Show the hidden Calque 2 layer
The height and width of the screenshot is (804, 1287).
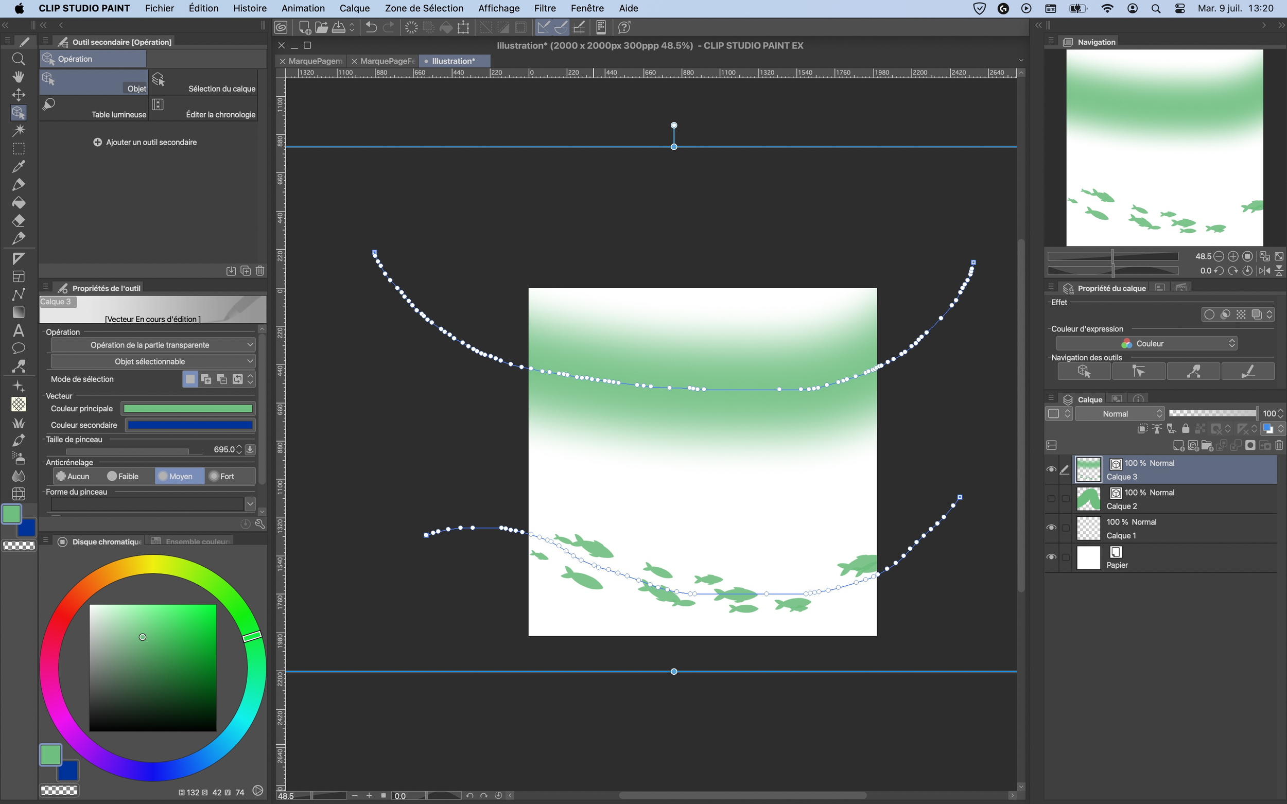(x=1051, y=499)
